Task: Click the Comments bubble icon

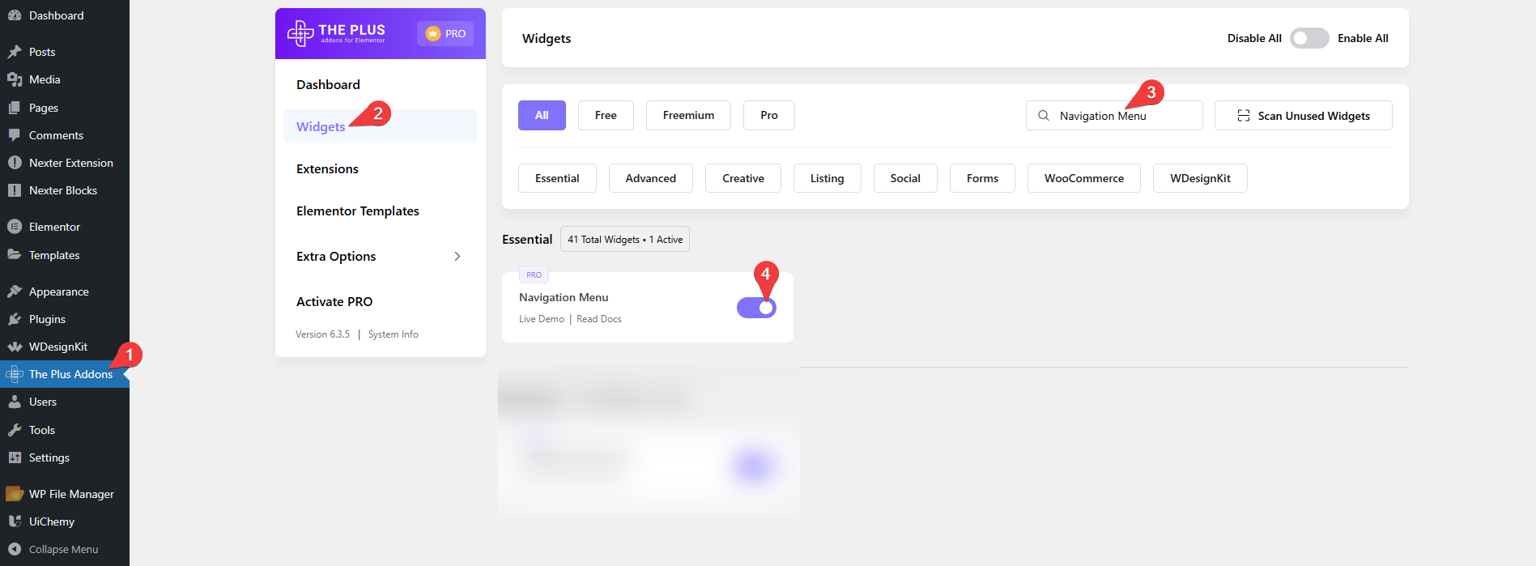Action: (15, 135)
